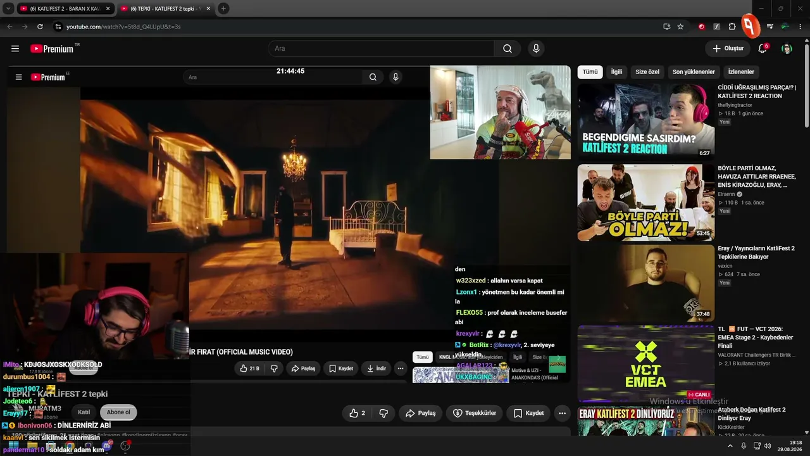Dislike the video beside the 2 likes
The width and height of the screenshot is (810, 456).
coord(383,413)
